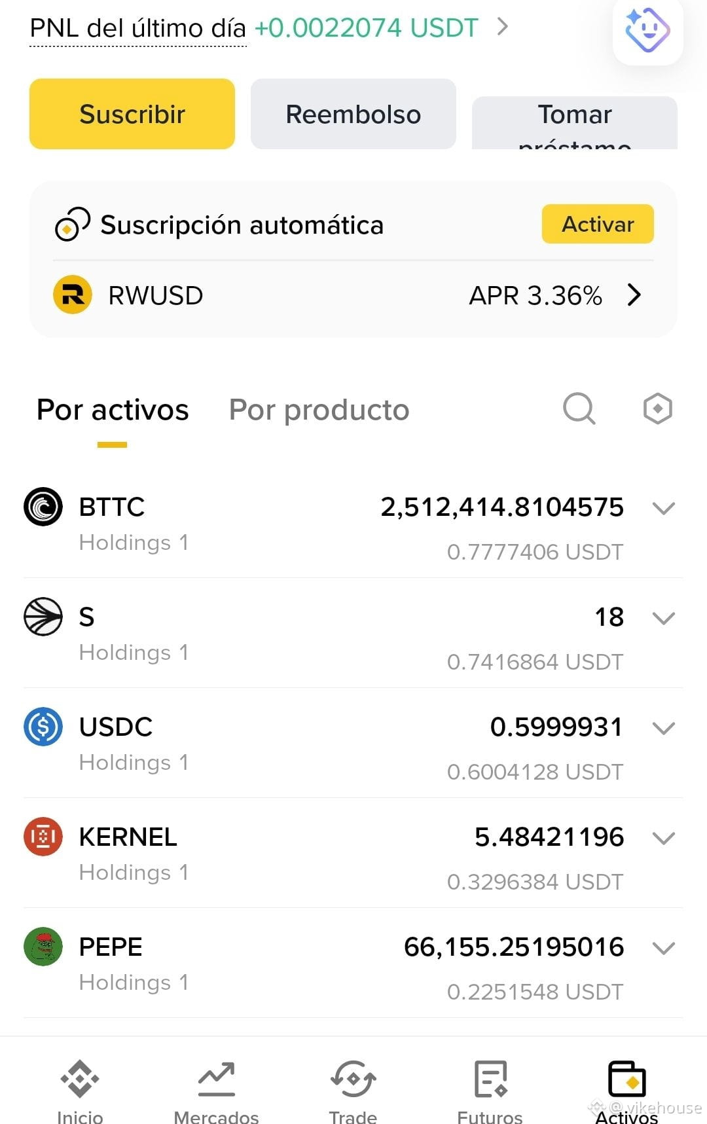Select the Activos wallet icon
Viewport: 707px width, 1124px height.
pyautogui.click(x=627, y=1079)
